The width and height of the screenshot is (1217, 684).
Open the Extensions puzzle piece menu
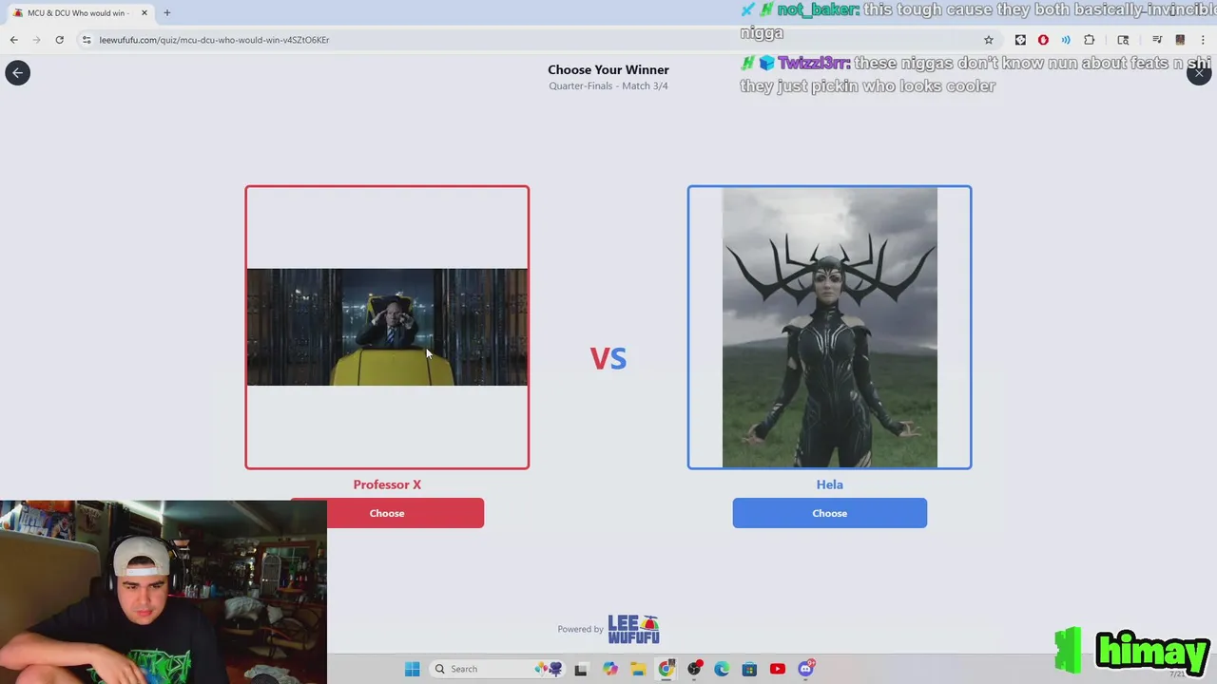1090,40
